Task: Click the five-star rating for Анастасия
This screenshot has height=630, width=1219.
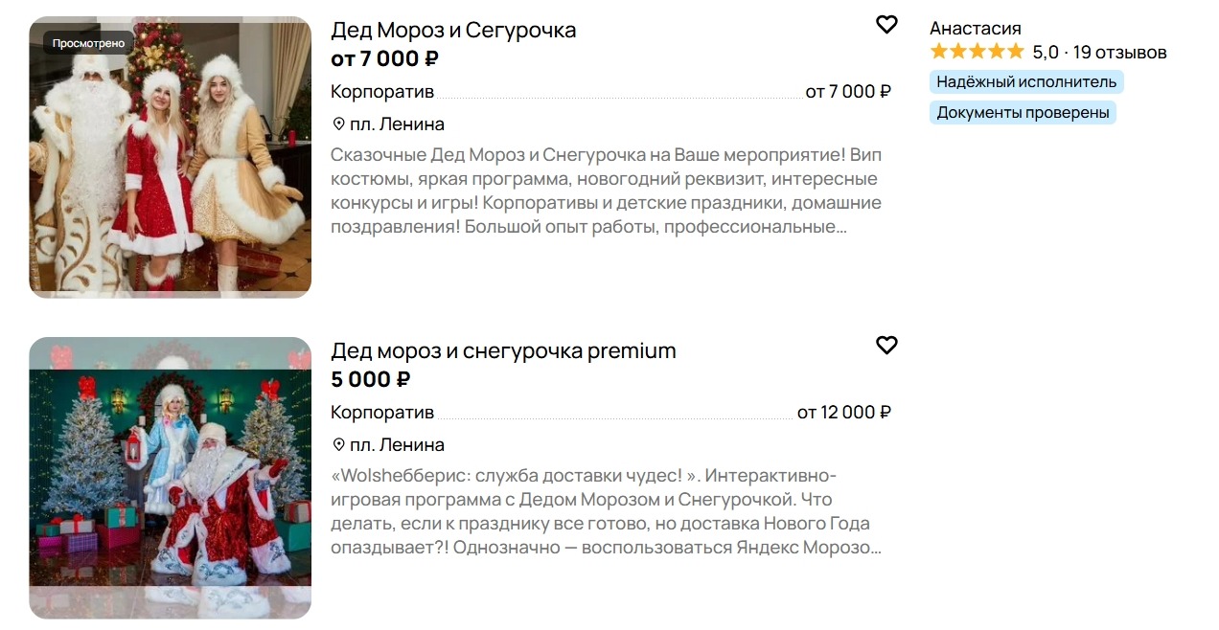Action: tap(977, 52)
